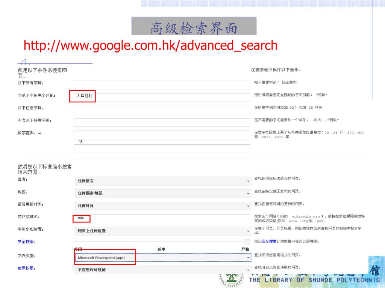Open the usage rights dropdown '不按照许可过滤'

pos(163,270)
